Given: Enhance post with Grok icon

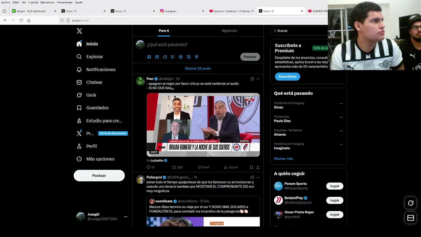Looking at the screenshot, I should click(x=165, y=57).
